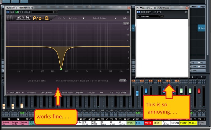Select the Strings Sp+12 channel label
This screenshot has height=130, width=211.
pyautogui.click(x=15, y=123)
